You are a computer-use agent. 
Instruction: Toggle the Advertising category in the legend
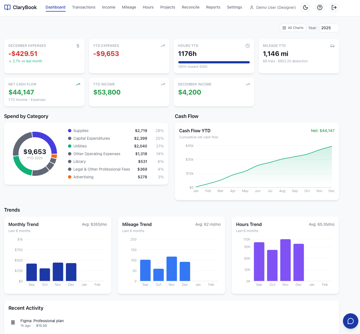pos(83,177)
